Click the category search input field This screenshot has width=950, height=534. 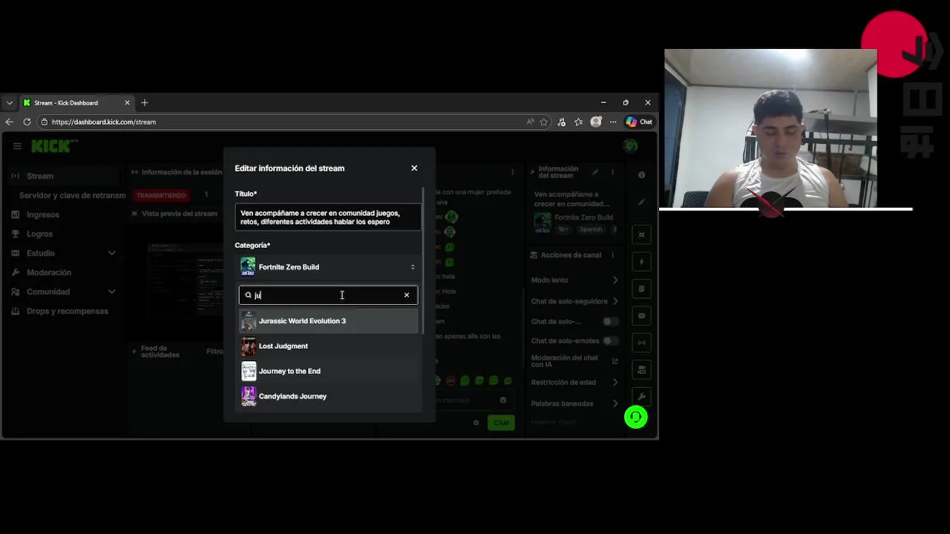pyautogui.click(x=328, y=295)
